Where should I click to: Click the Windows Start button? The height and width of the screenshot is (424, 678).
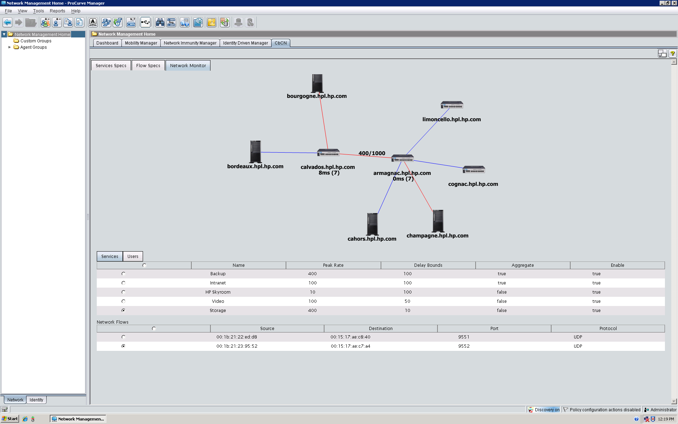point(10,419)
